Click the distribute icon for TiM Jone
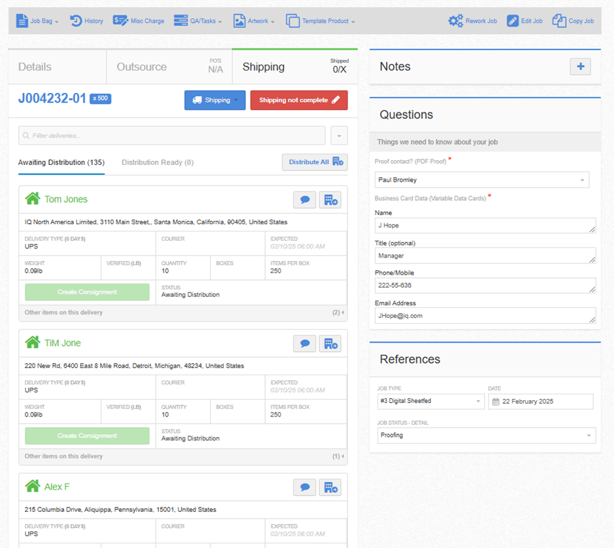This screenshot has height=548, width=614. click(330, 344)
